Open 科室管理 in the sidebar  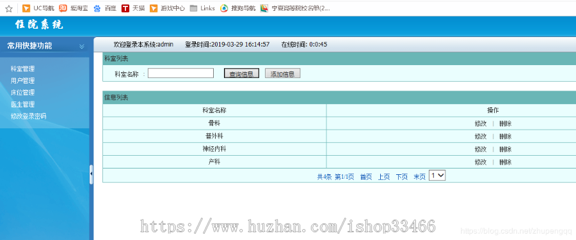pos(23,69)
